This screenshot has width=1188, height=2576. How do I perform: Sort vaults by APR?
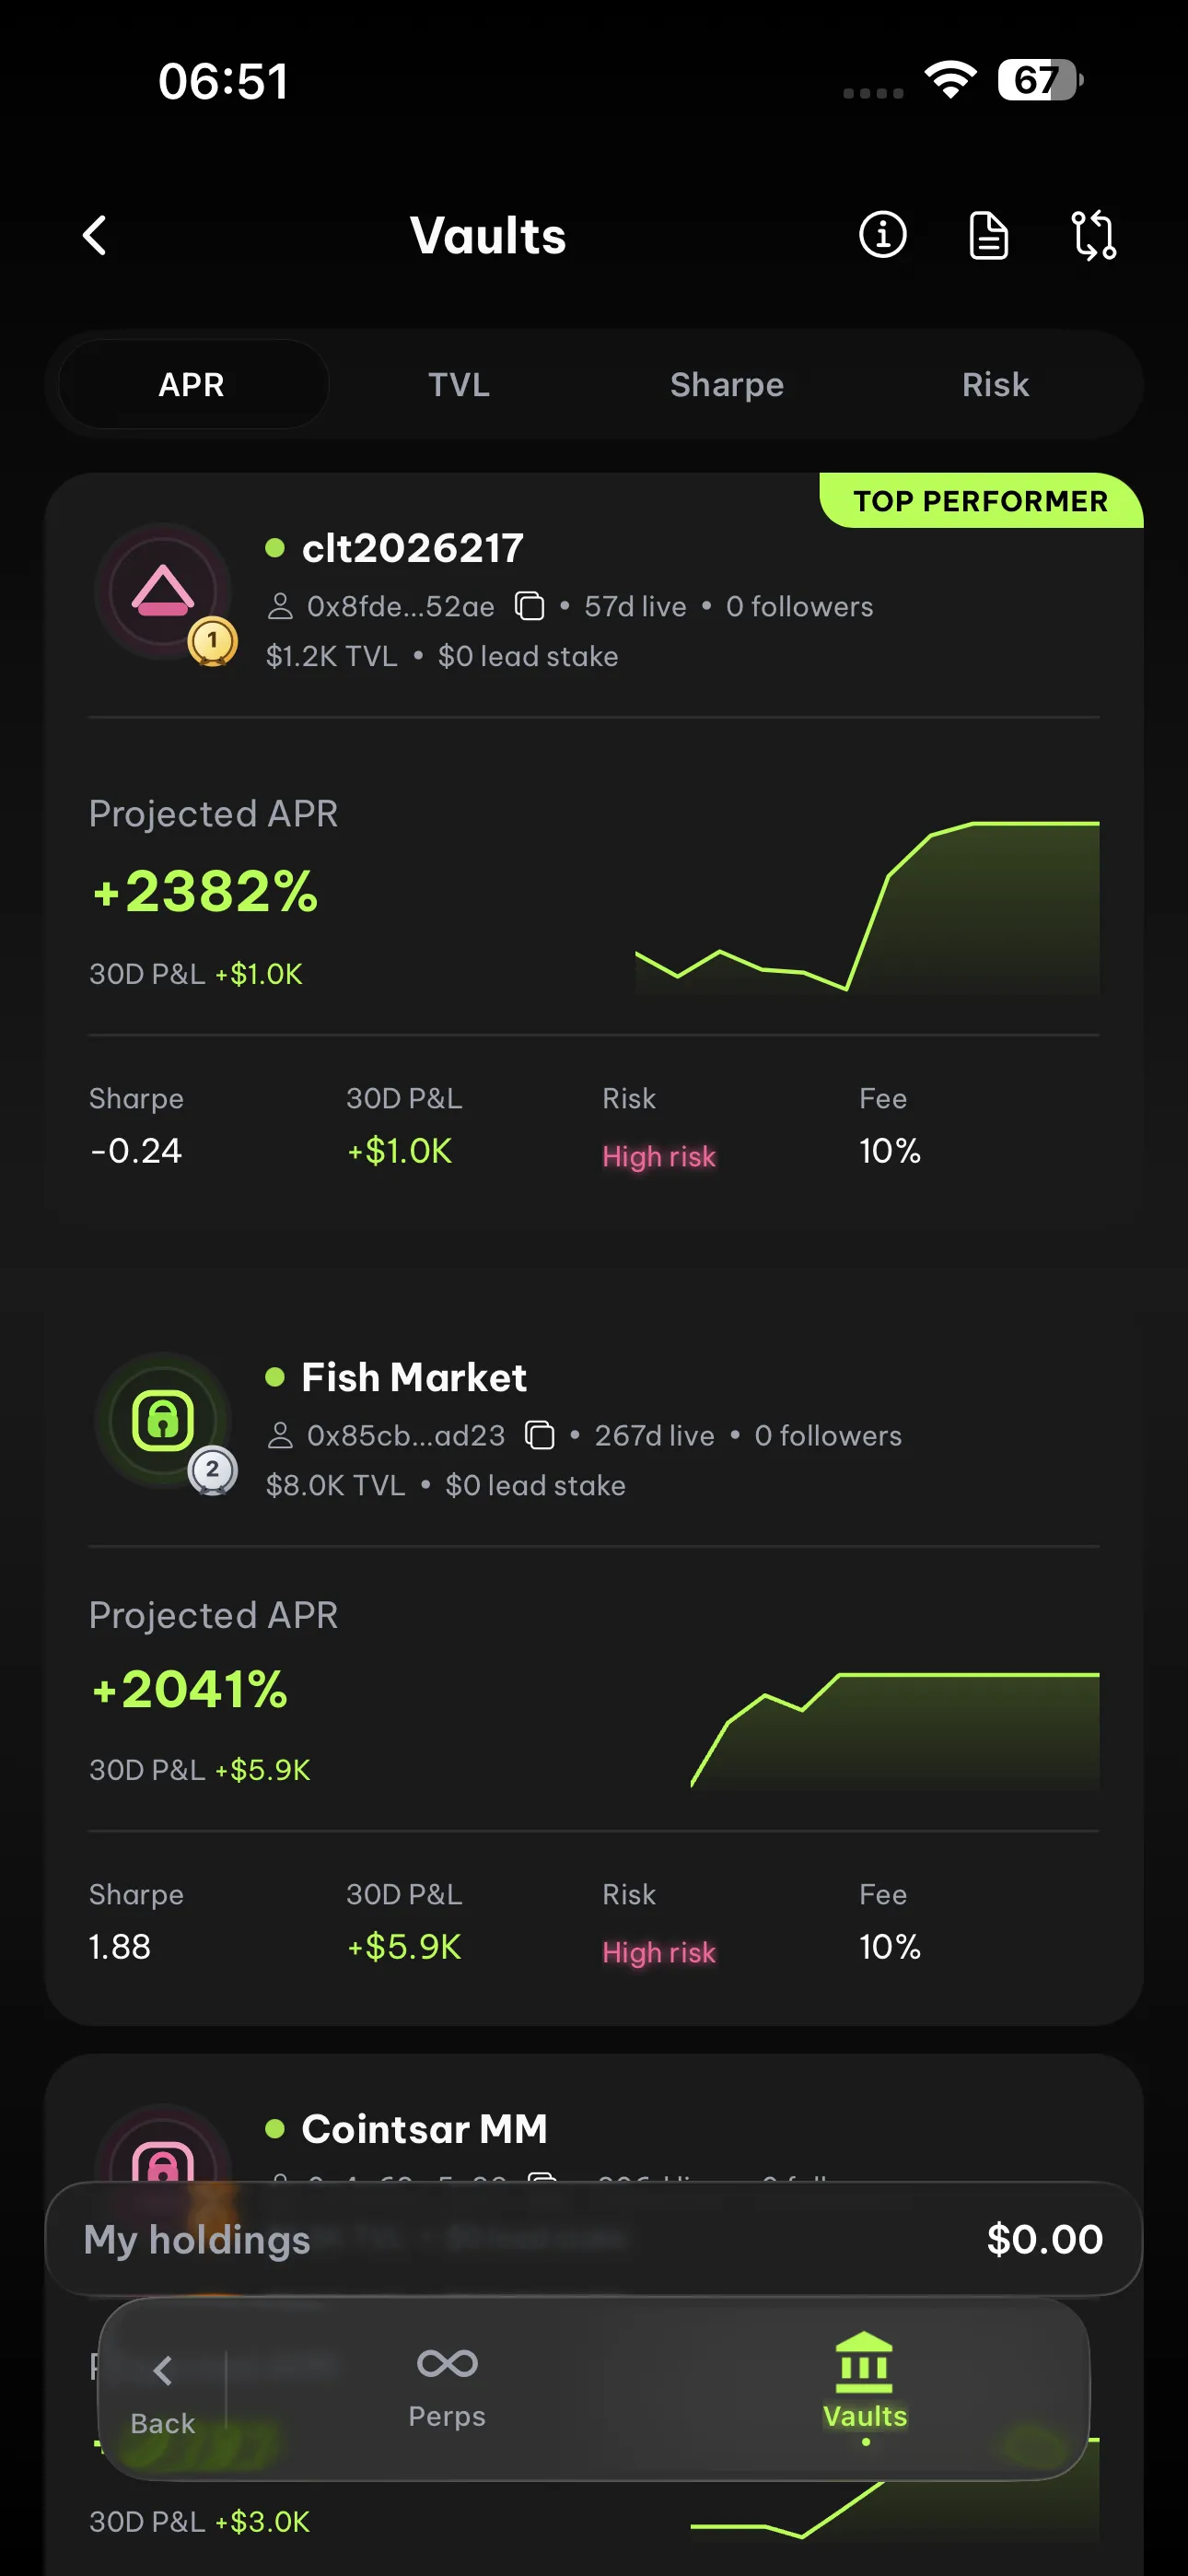[x=192, y=385]
